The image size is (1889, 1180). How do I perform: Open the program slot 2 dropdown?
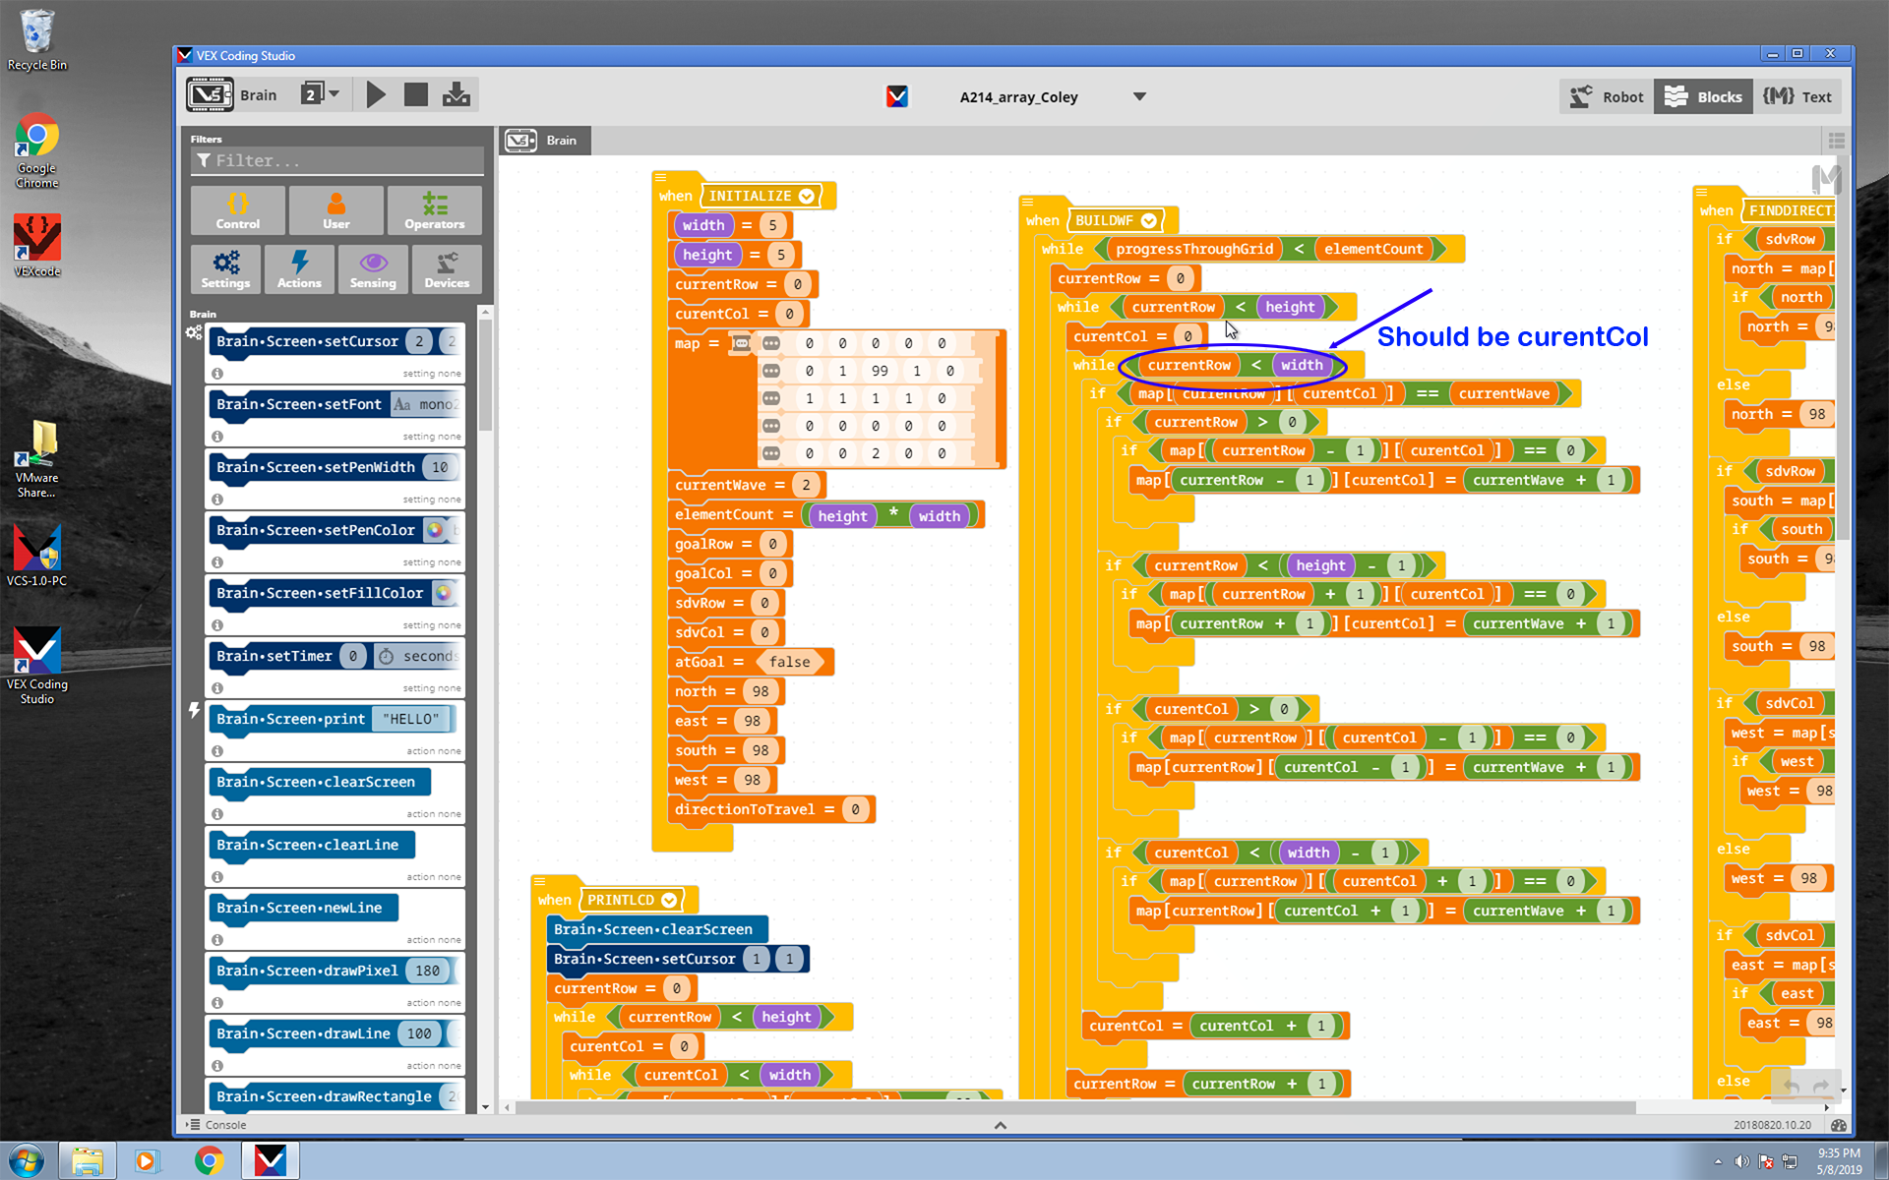[320, 94]
